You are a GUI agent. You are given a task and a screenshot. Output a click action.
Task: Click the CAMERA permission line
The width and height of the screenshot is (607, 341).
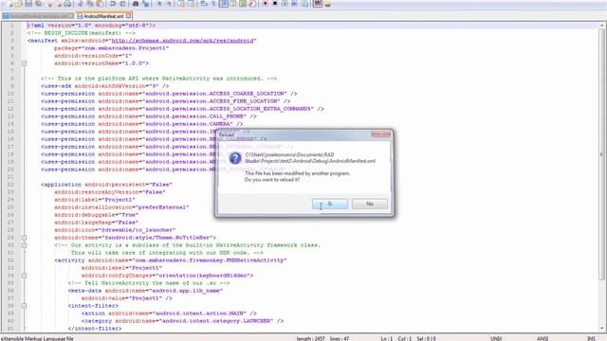point(142,124)
